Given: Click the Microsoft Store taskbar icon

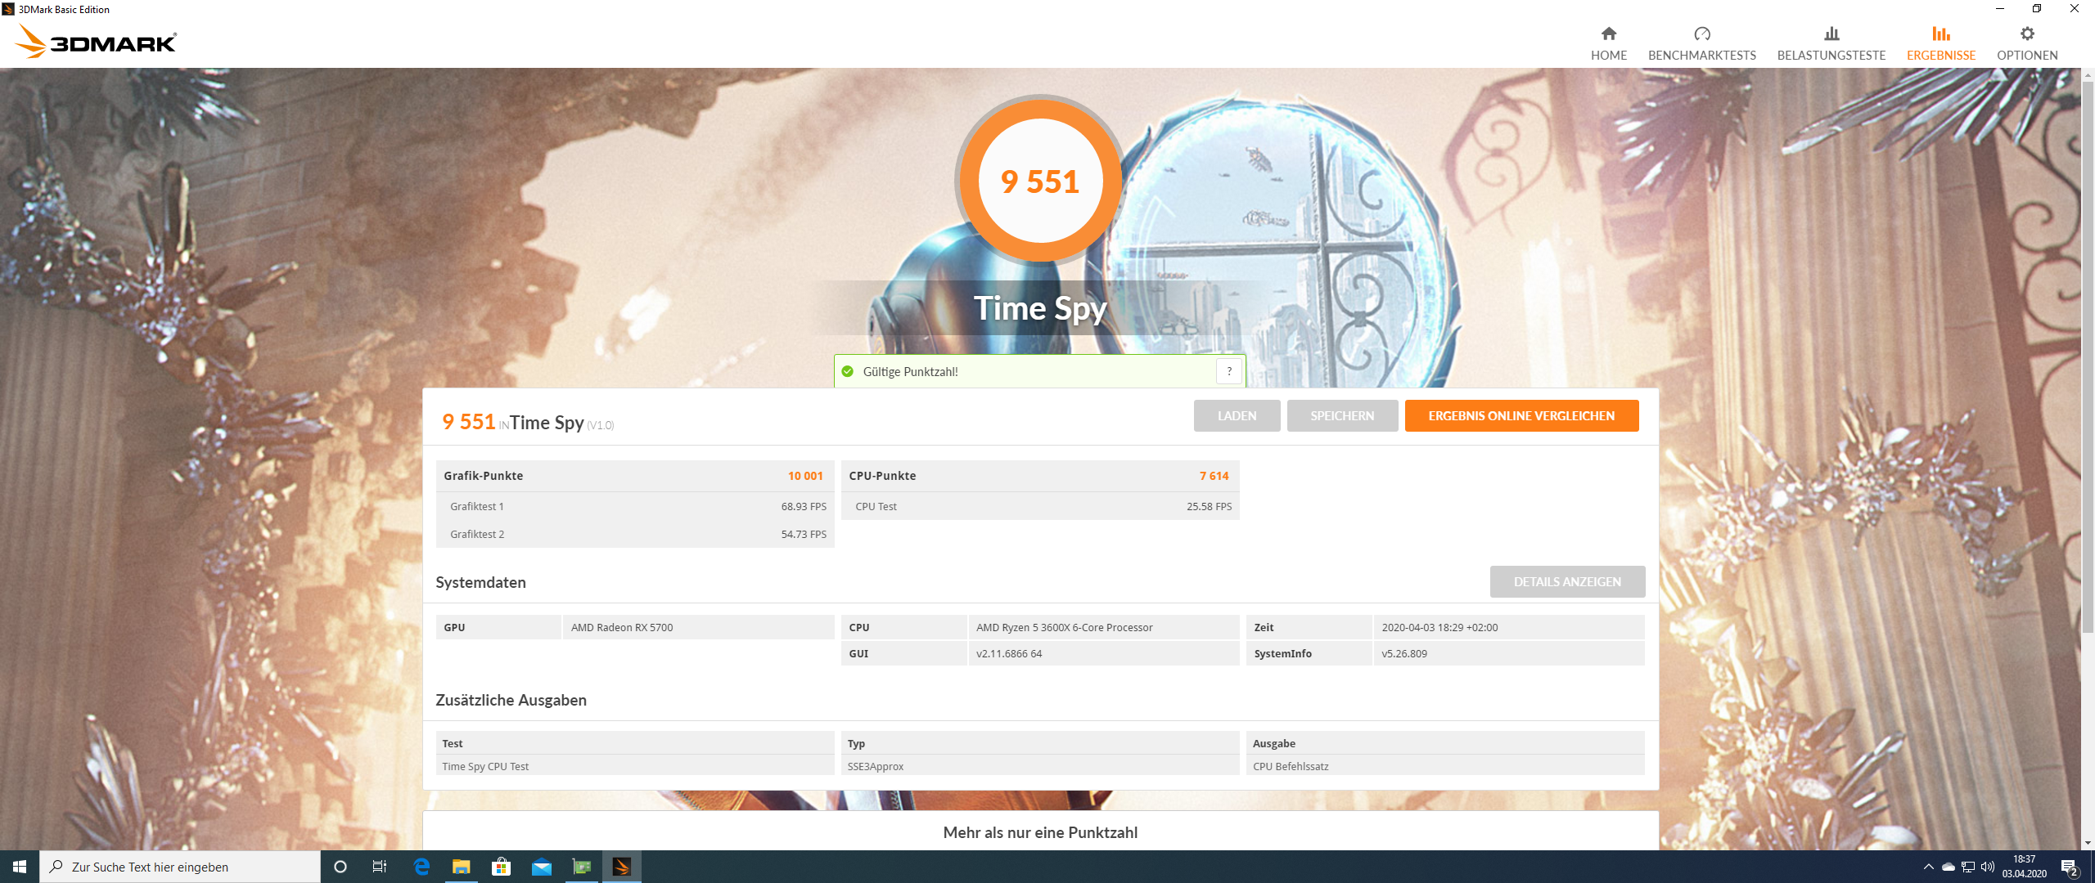Looking at the screenshot, I should point(501,867).
